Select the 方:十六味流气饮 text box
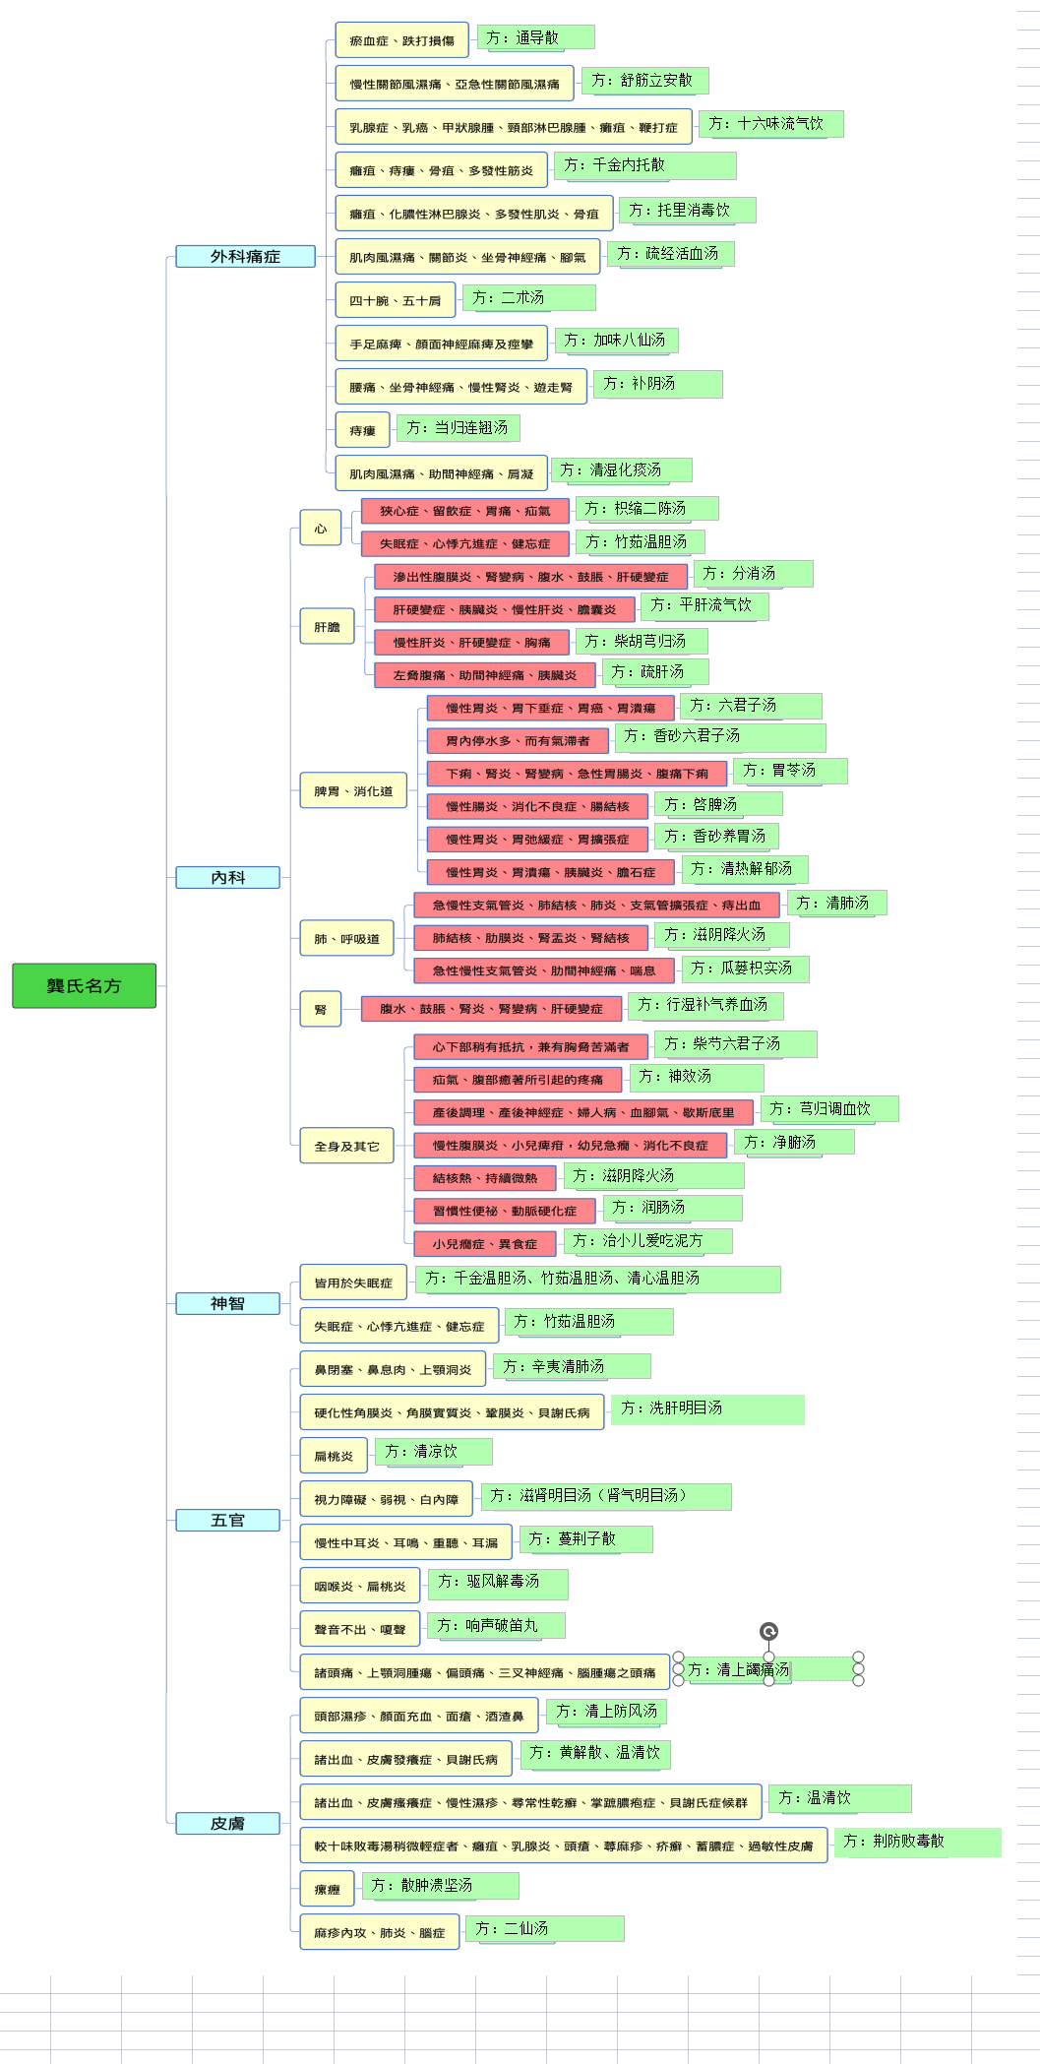Screen dimensions: 1040x2064 click(771, 124)
